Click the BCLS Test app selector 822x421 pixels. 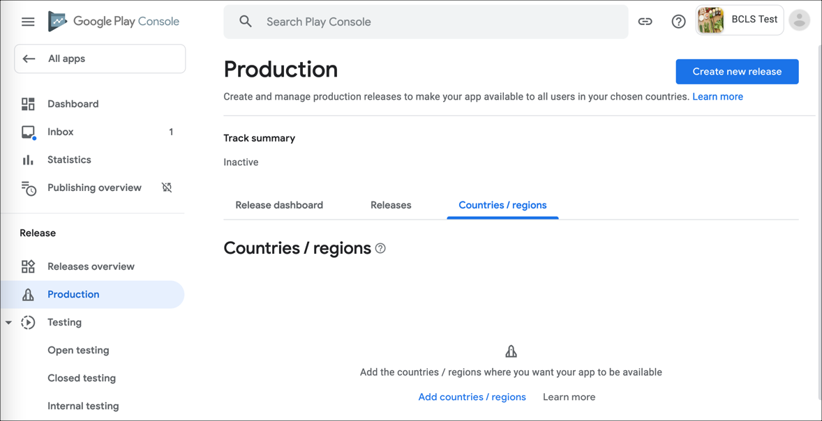[740, 20]
